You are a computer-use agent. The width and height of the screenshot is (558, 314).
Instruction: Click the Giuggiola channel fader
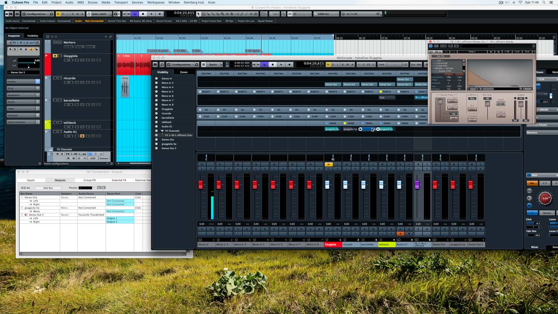[x=327, y=184]
